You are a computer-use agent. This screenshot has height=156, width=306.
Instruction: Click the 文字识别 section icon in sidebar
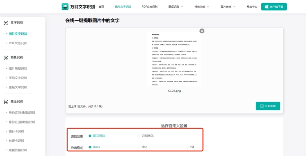(x=6, y=23)
